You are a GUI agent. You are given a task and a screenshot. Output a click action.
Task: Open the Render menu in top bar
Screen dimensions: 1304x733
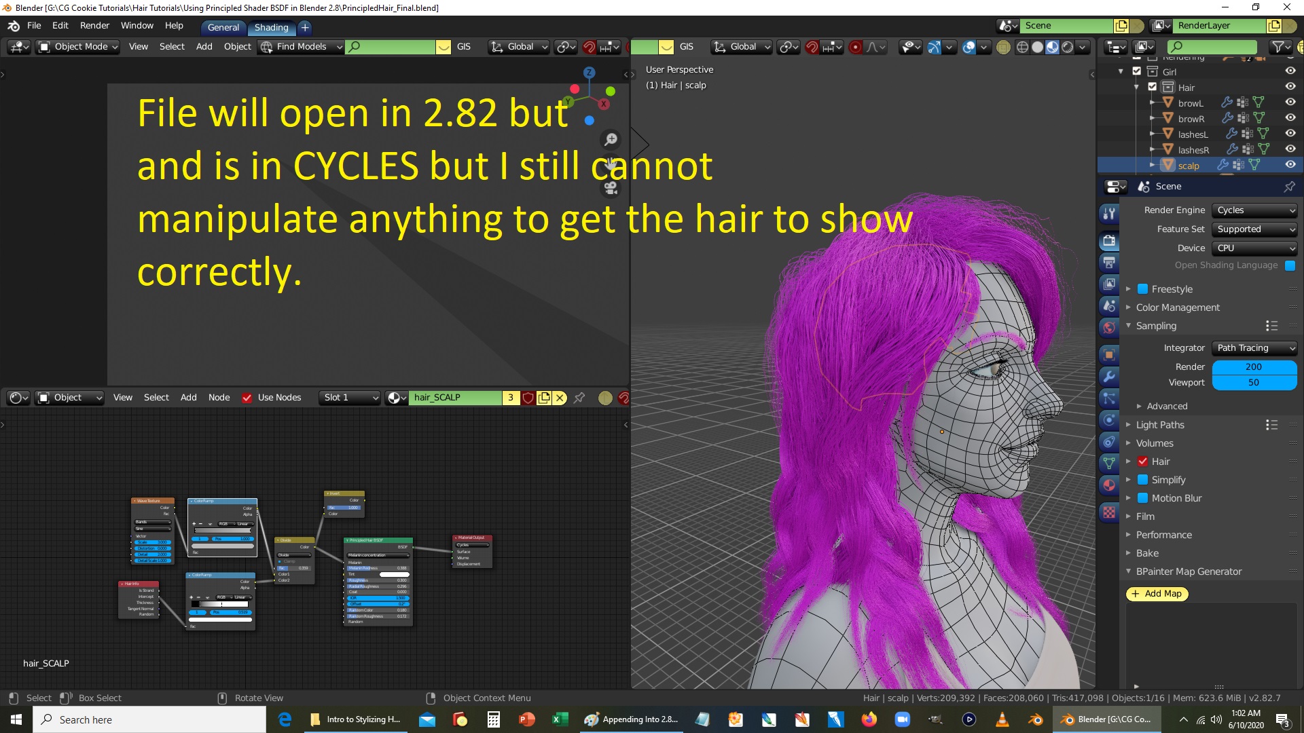(94, 26)
